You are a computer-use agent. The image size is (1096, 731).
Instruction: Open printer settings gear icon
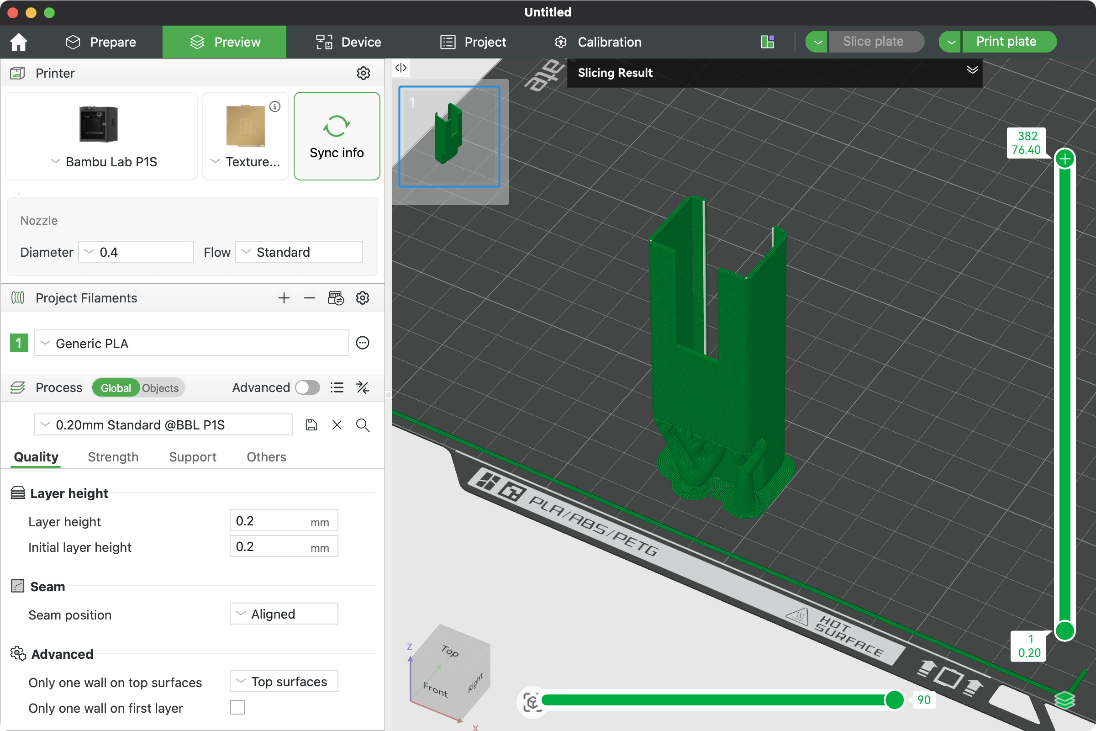pyautogui.click(x=364, y=73)
